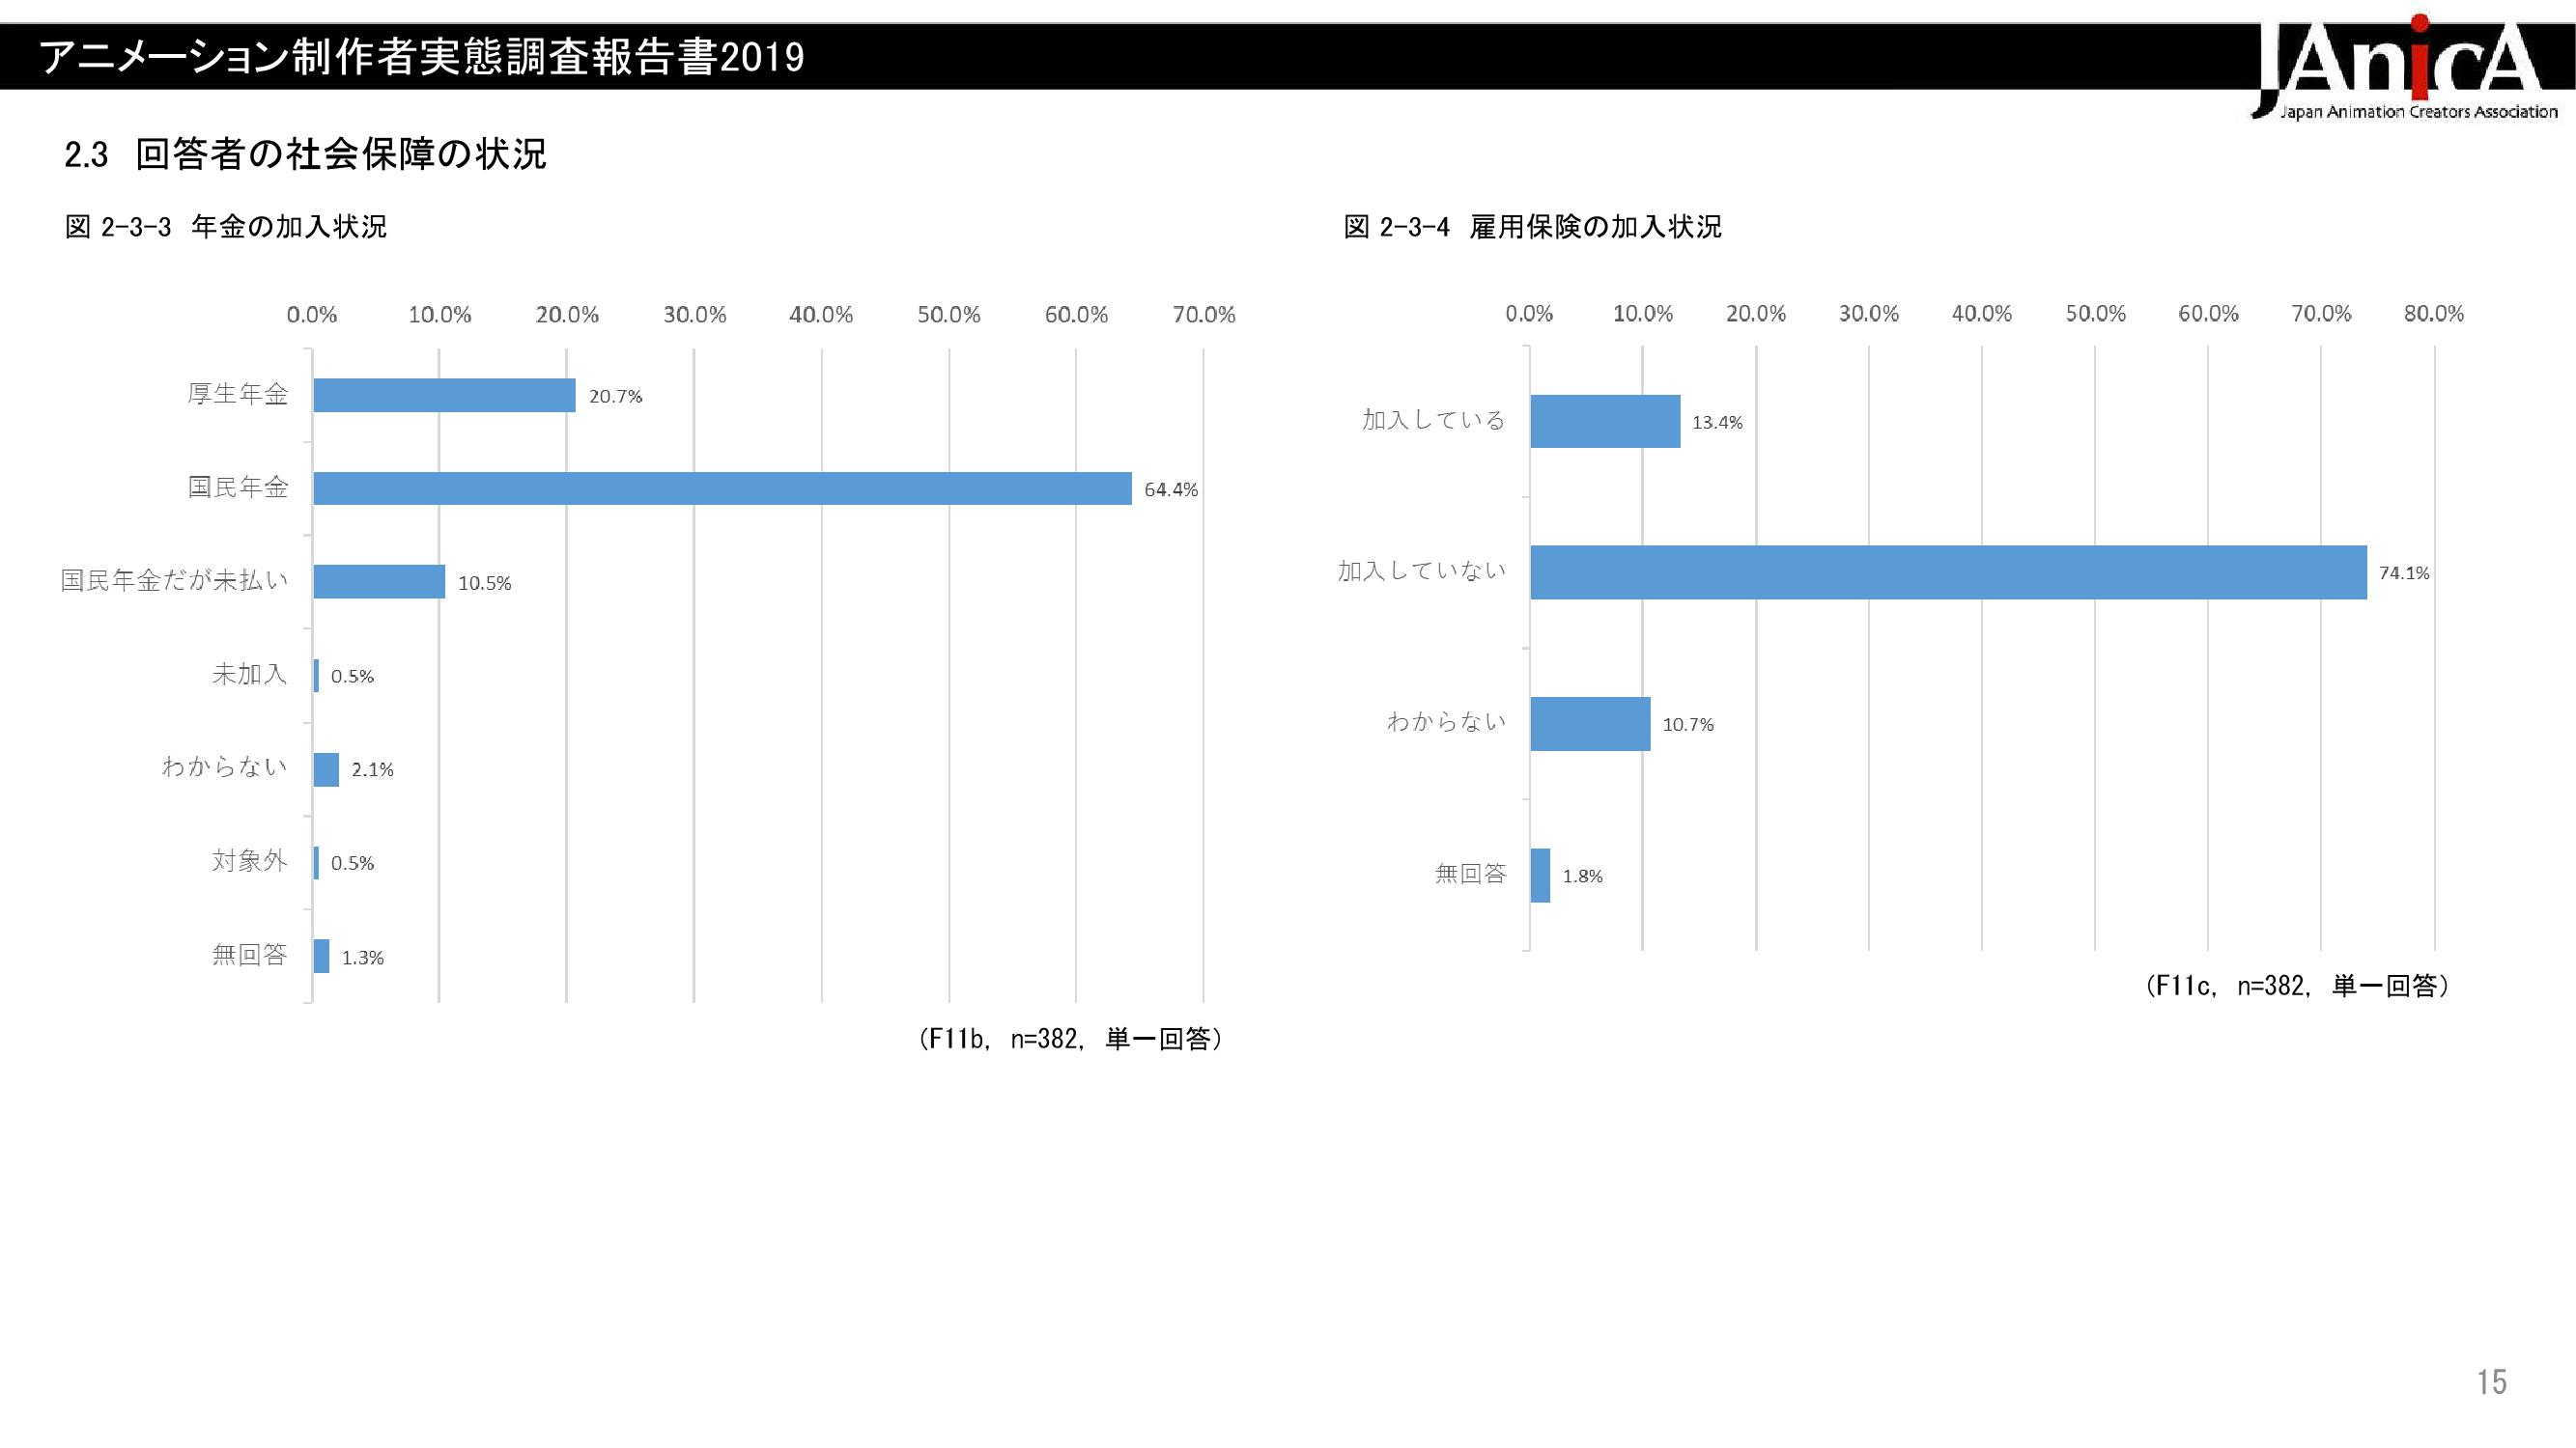Click the 74.1% data label
Image resolution: width=2576 pixels, height=1448 pixels.
[x=2405, y=572]
